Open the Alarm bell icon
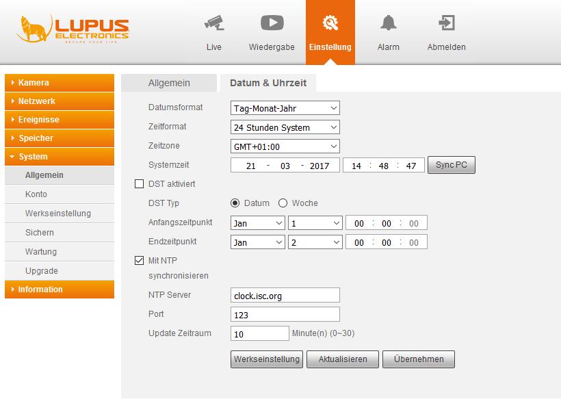The width and height of the screenshot is (561, 410). (x=388, y=23)
